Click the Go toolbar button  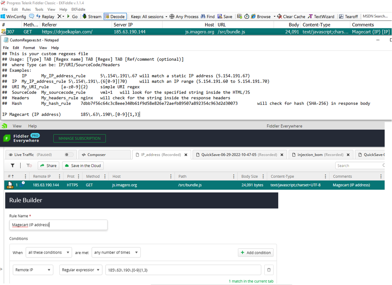(x=72, y=16)
